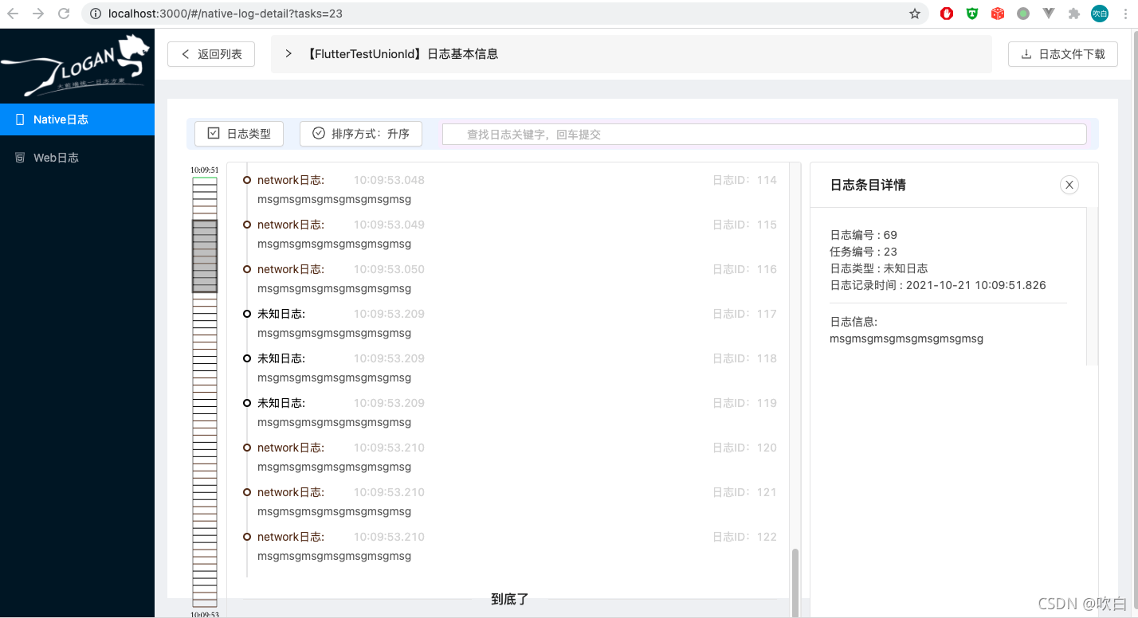
Task: Switch to Web日志 in the sidebar
Action: pos(56,157)
